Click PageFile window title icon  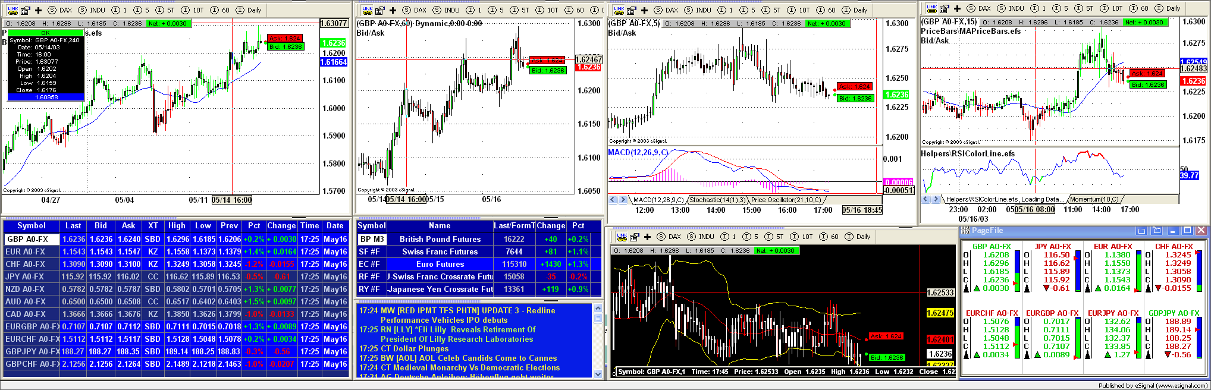coord(966,231)
